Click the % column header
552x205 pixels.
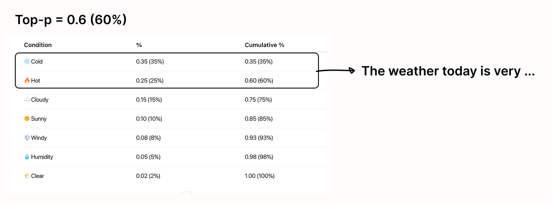click(139, 45)
